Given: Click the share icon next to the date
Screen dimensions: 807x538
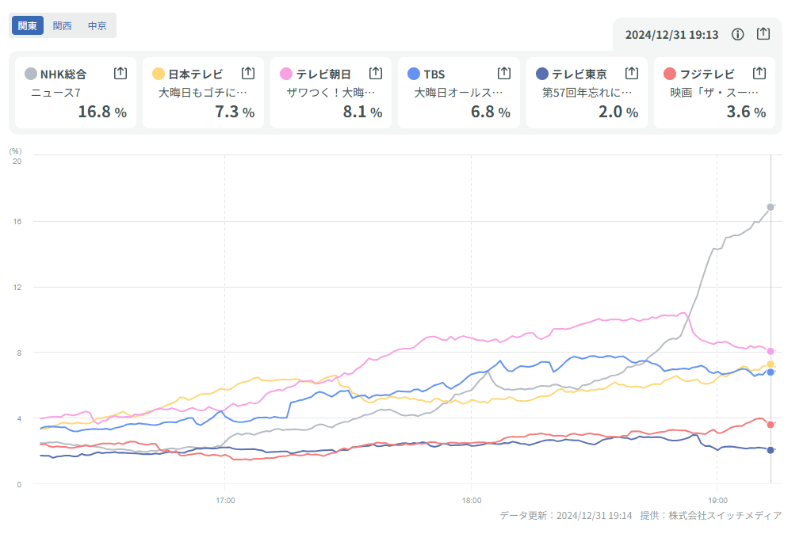Looking at the screenshot, I should click(763, 34).
